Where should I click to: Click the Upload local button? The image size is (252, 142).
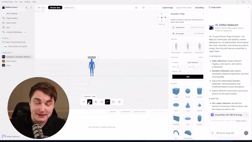(x=188, y=27)
